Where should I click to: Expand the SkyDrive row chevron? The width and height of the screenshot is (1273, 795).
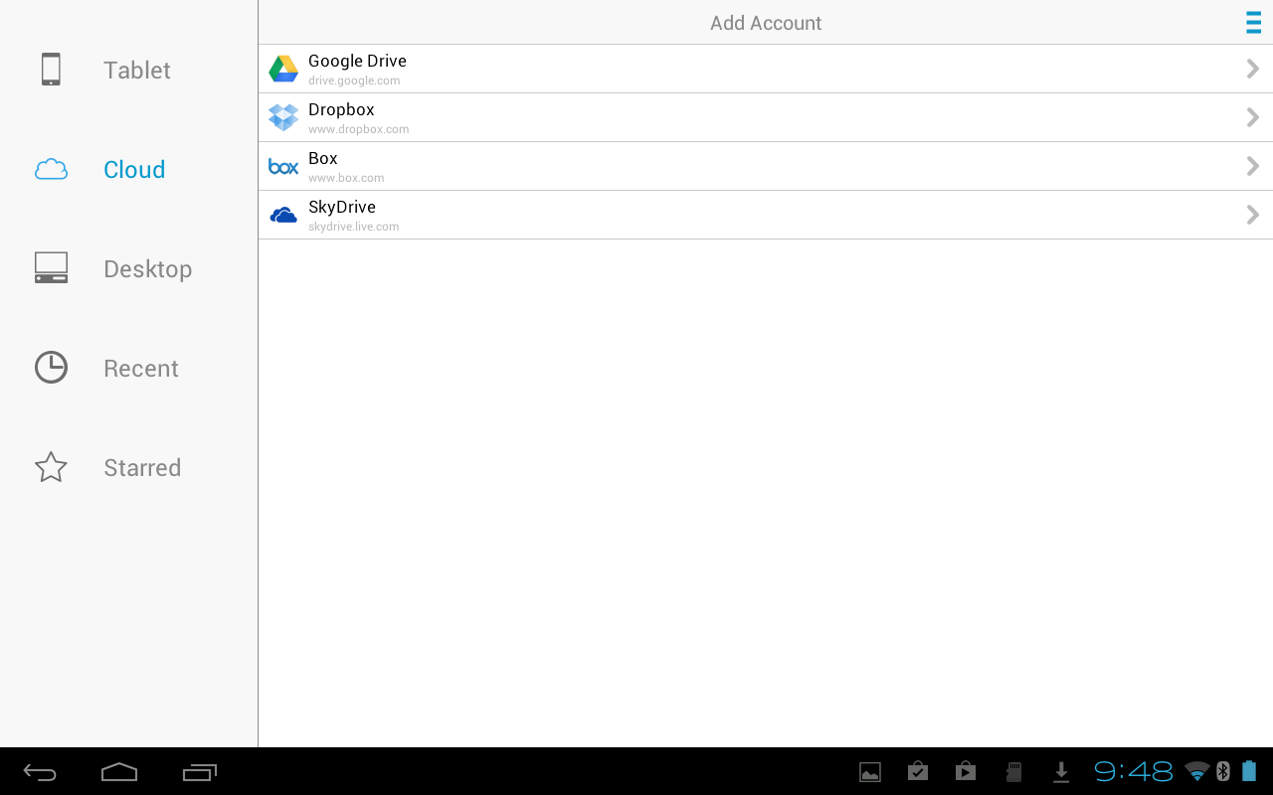click(1252, 214)
